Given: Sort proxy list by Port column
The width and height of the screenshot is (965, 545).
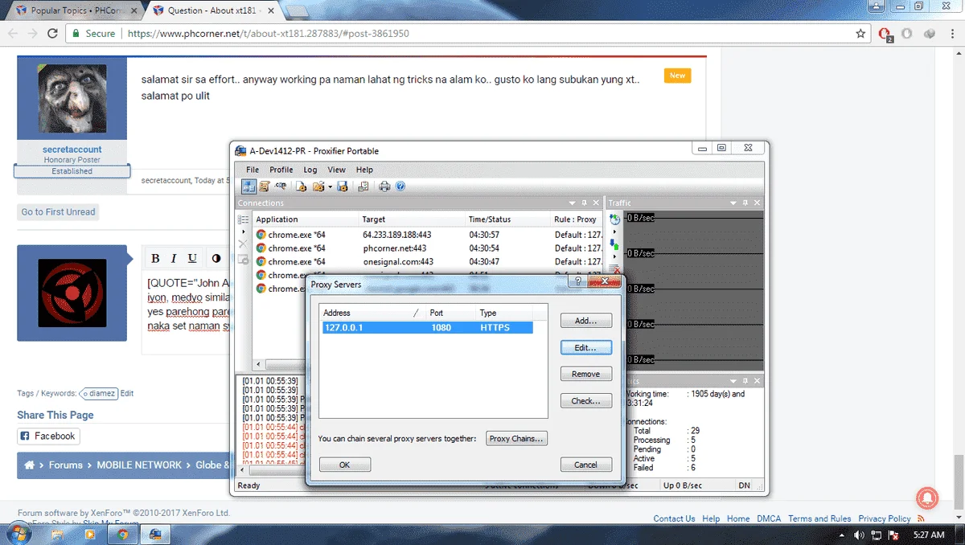Looking at the screenshot, I should point(450,313).
